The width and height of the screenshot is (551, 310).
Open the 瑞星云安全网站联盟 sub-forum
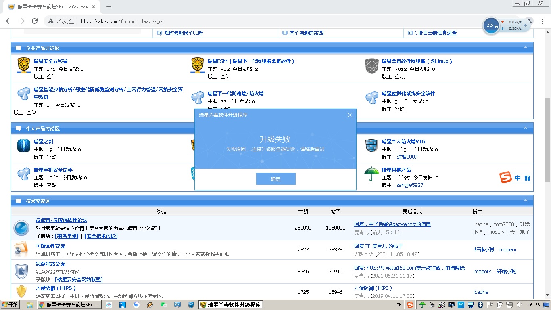pyautogui.click(x=79, y=280)
